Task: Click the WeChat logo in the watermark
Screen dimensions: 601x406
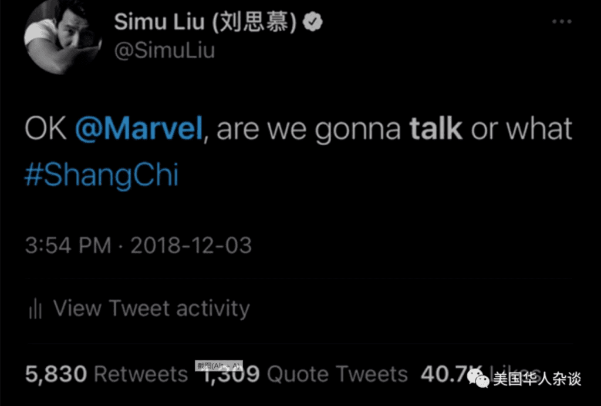Action: 478,378
